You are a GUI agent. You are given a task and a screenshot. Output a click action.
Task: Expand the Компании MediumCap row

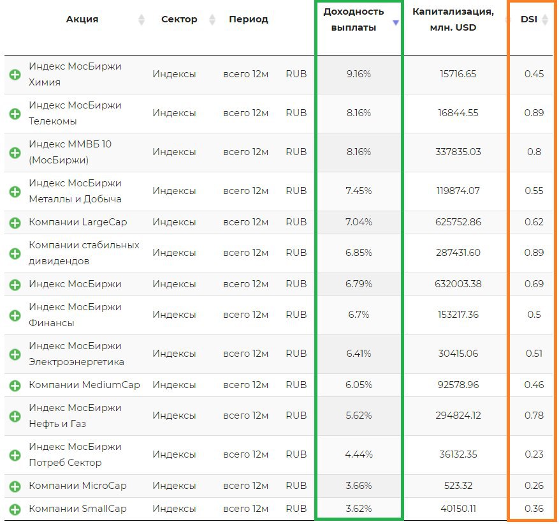[x=15, y=386]
